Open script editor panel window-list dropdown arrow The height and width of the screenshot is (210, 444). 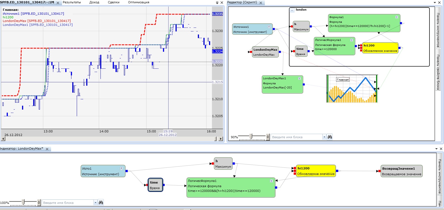(435, 3)
